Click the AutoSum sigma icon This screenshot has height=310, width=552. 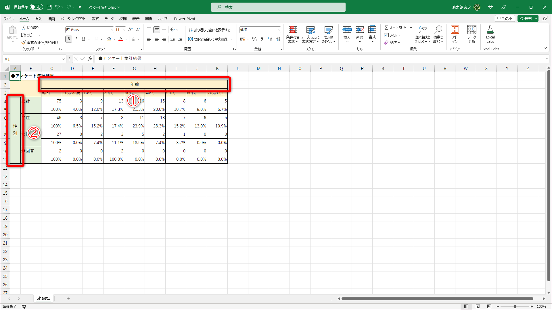(387, 28)
